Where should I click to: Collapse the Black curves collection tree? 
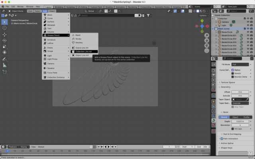tap(213, 29)
